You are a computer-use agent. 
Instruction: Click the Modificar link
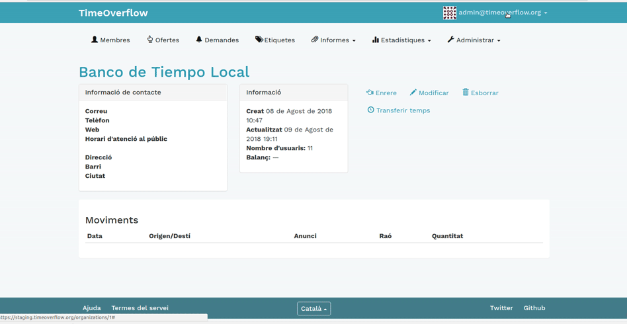tap(429, 93)
